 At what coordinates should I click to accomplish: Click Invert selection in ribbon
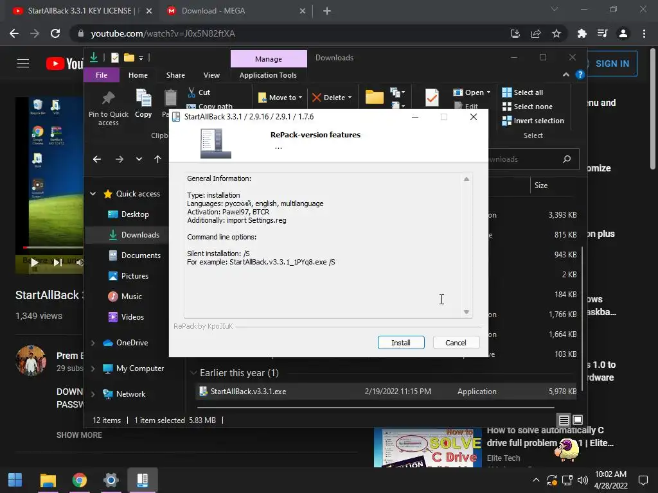pyautogui.click(x=533, y=121)
